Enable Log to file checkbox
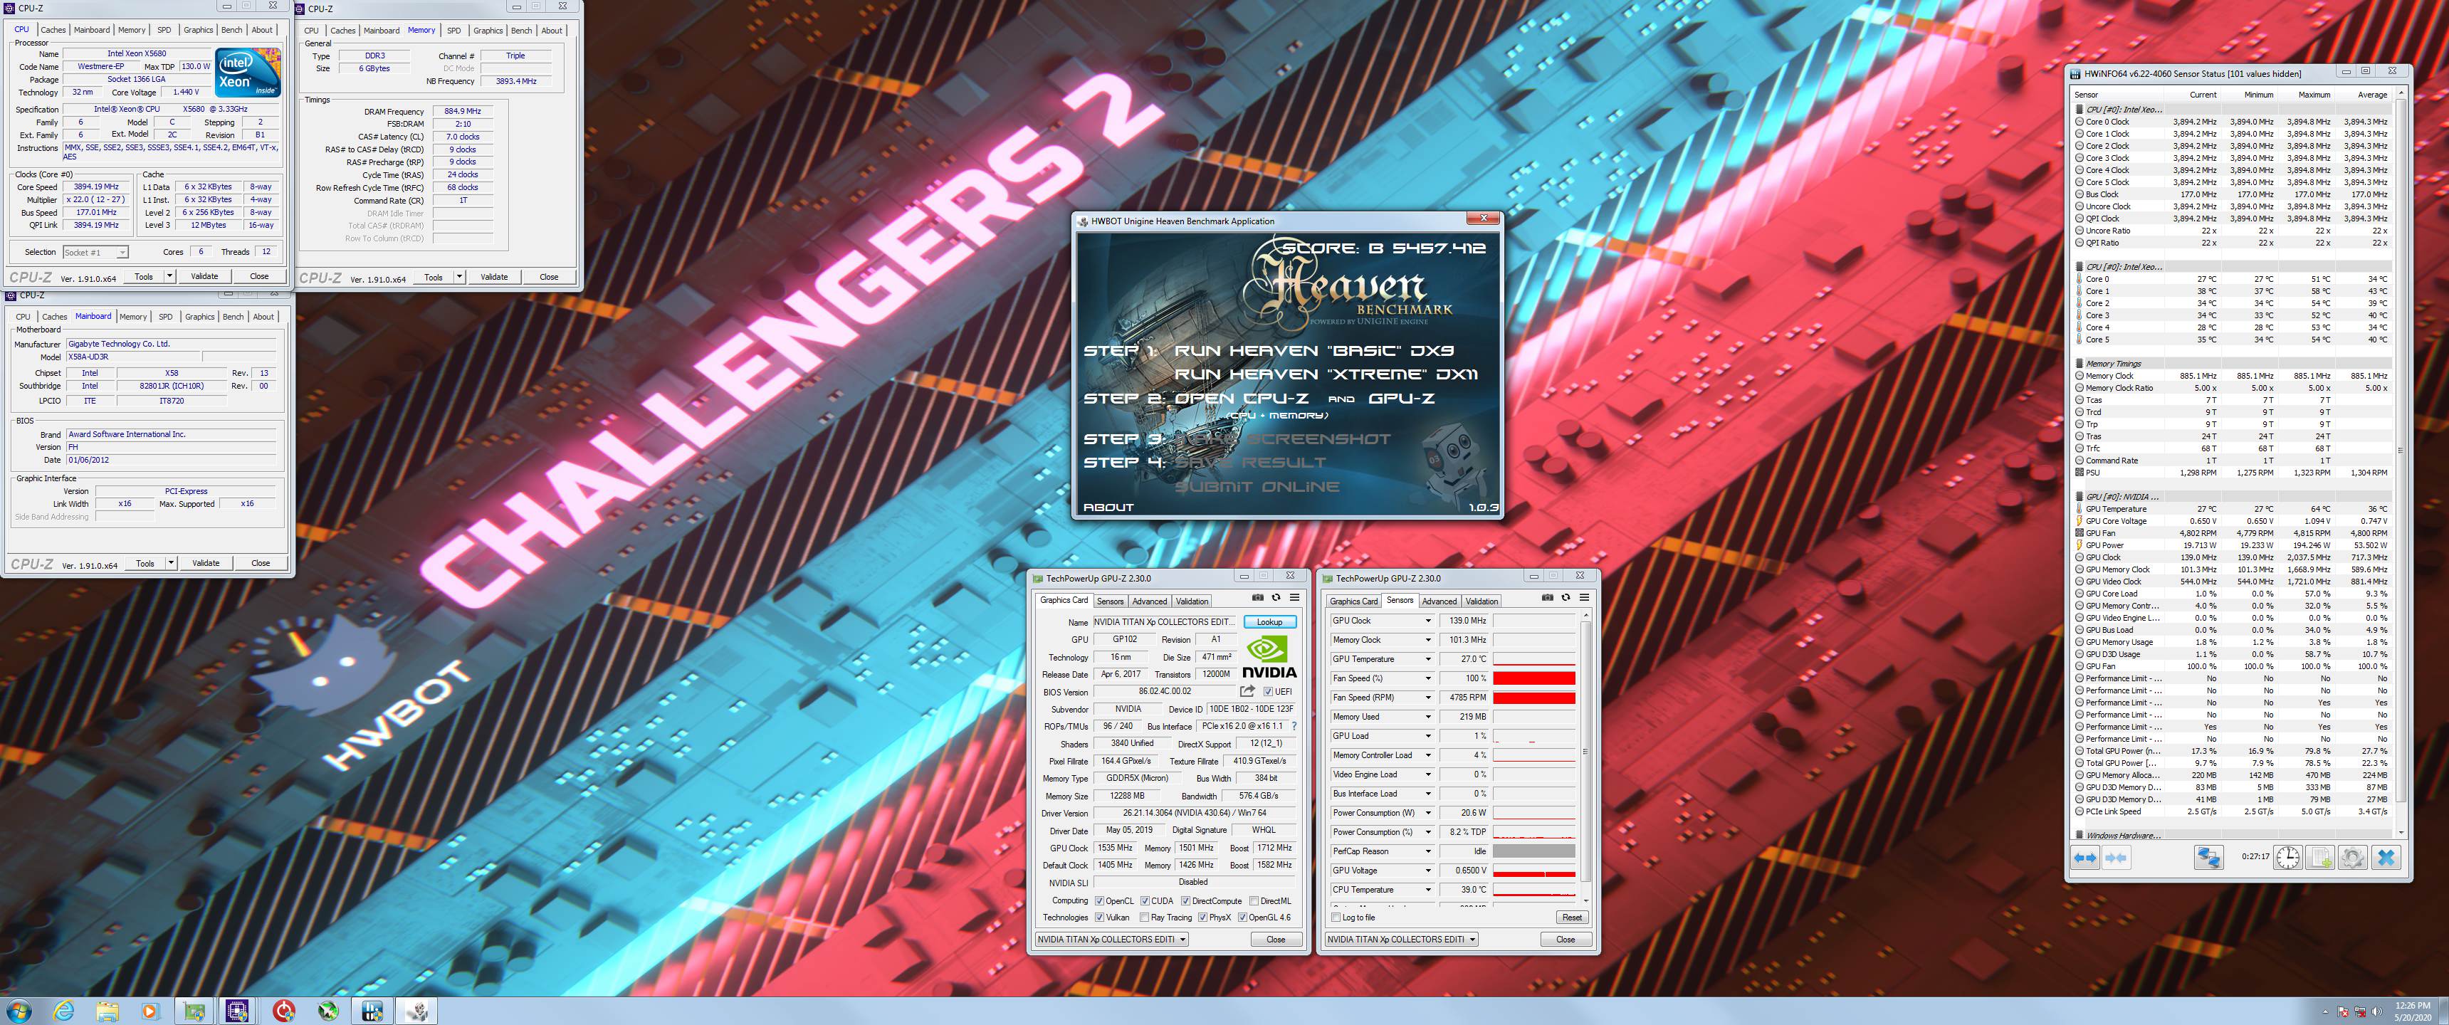This screenshot has width=2449, height=1025. point(1337,918)
